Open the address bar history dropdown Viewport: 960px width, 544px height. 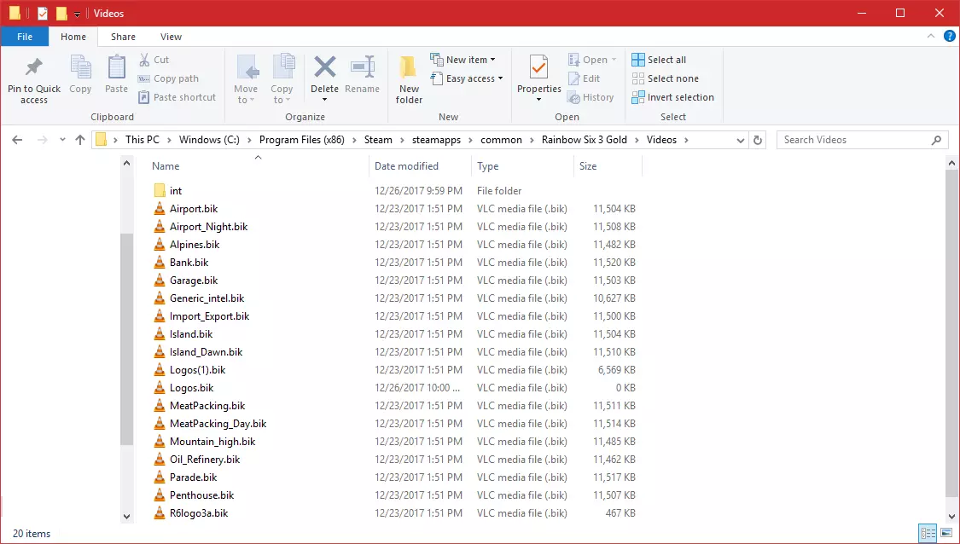point(741,140)
